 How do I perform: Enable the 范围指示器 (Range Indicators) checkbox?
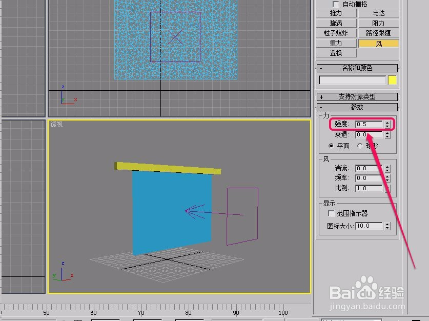pos(332,213)
